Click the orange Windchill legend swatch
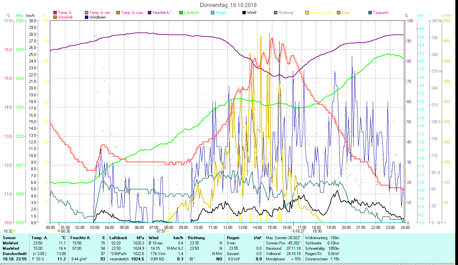 coord(55,17)
